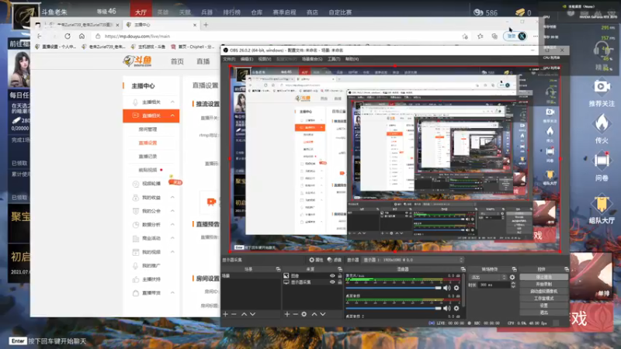The height and width of the screenshot is (349, 621).
Task: Expand the 我的收益 sidebar section
Action: pyautogui.click(x=172, y=198)
